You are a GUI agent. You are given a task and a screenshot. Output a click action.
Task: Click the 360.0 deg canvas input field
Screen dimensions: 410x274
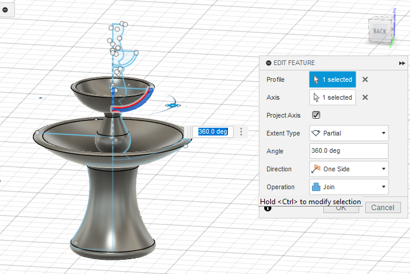tap(213, 131)
